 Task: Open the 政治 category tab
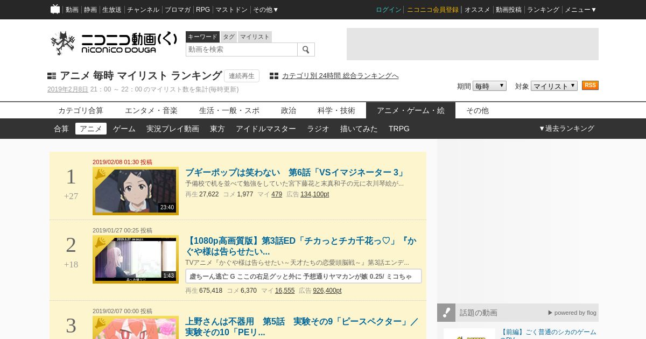tap(289, 110)
